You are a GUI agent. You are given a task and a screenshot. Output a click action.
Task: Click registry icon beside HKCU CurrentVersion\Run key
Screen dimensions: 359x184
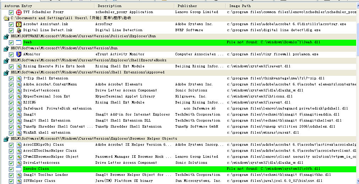pos(6,49)
